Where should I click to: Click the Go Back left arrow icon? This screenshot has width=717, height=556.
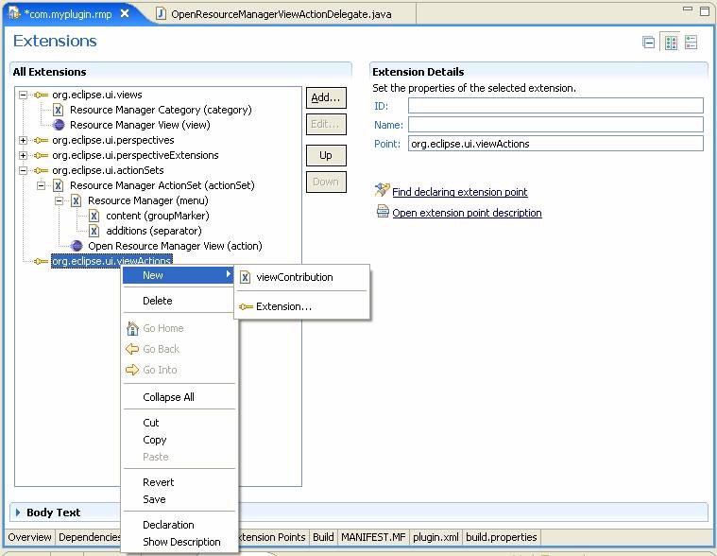click(132, 349)
